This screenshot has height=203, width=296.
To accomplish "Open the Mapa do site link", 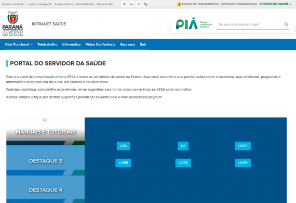I will [x=105, y=4].
